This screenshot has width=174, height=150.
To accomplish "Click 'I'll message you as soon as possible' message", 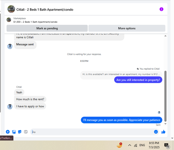I will pyautogui.click(x=121, y=120).
